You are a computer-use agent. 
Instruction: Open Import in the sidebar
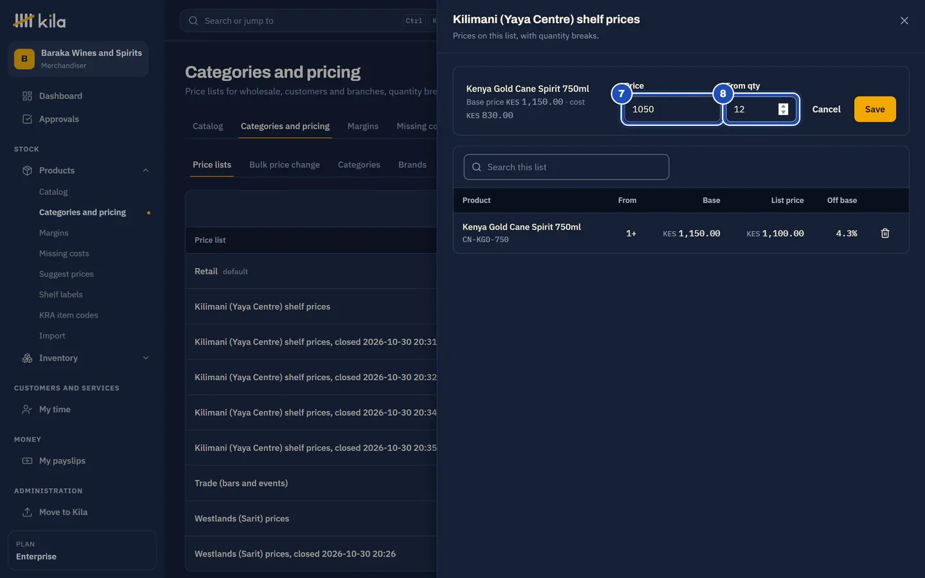pos(52,336)
